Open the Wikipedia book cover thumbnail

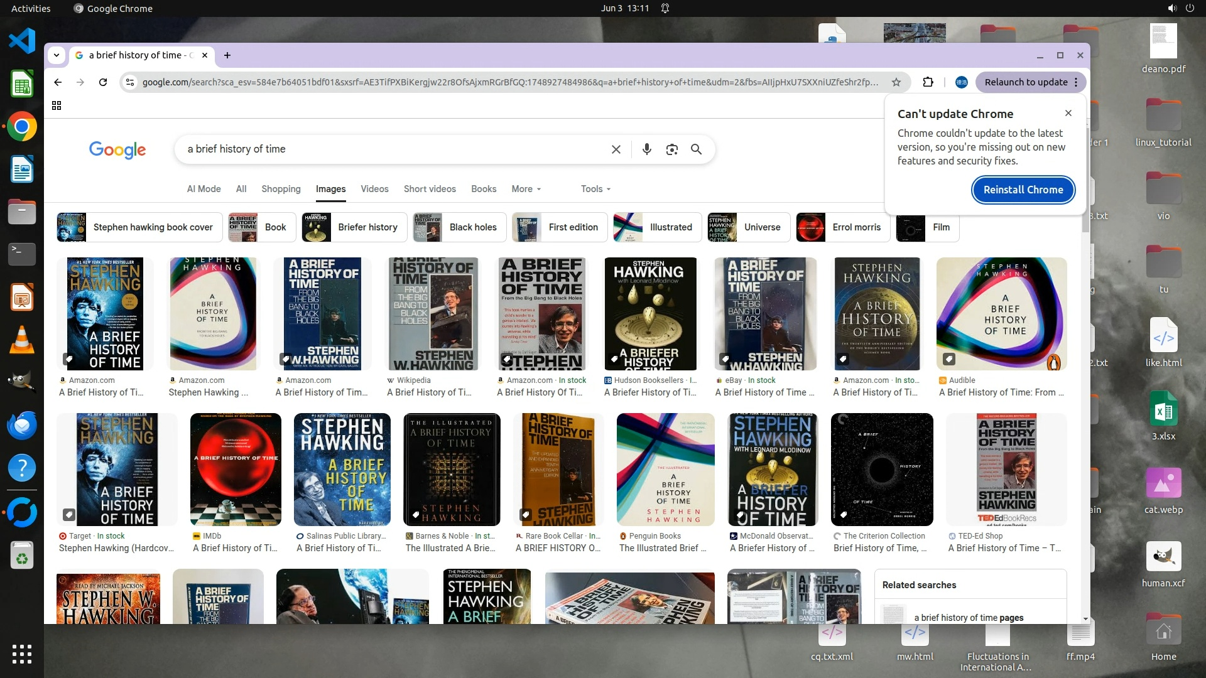point(432,314)
